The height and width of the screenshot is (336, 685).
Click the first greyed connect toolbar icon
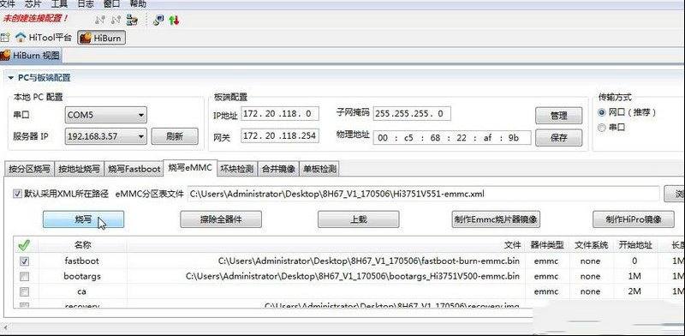pyautogui.click(x=100, y=20)
